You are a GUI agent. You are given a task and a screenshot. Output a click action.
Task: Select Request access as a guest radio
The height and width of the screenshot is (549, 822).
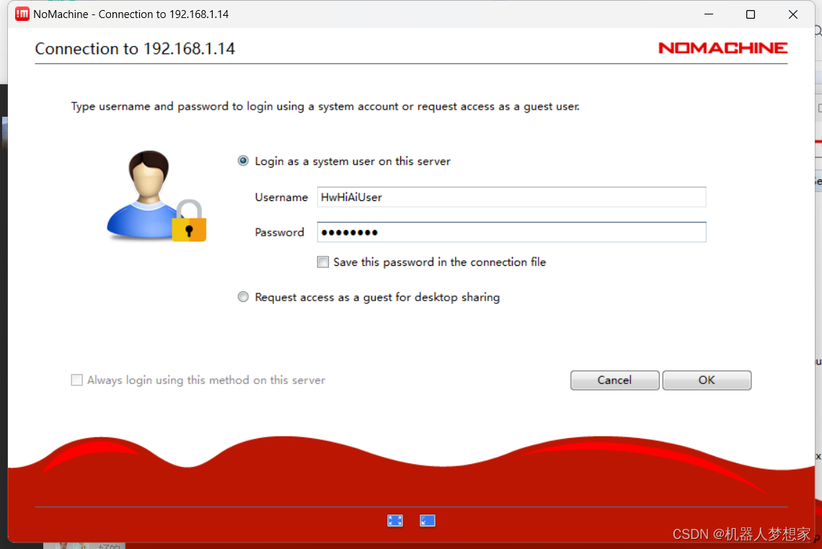point(243,297)
